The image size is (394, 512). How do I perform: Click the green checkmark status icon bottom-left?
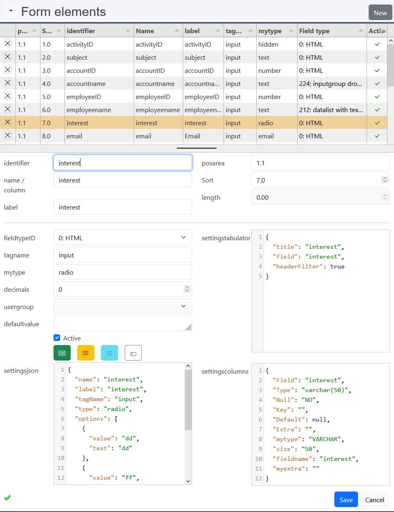(x=7, y=498)
